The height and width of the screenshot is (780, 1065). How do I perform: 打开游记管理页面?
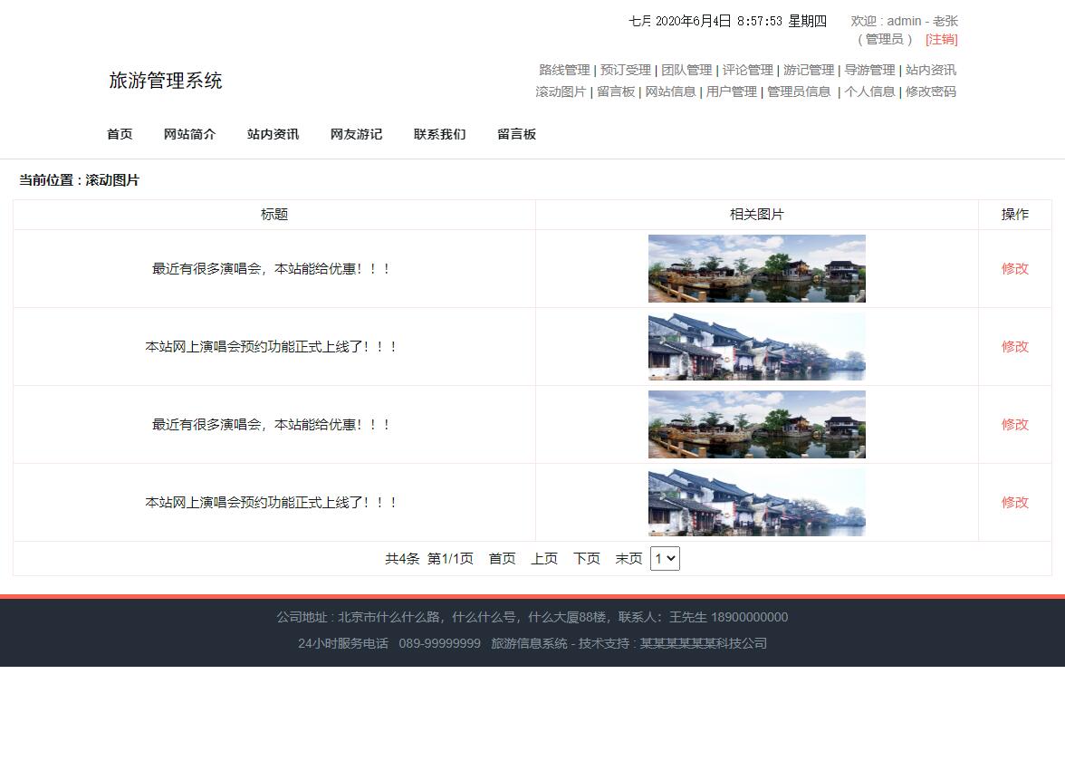807,70
